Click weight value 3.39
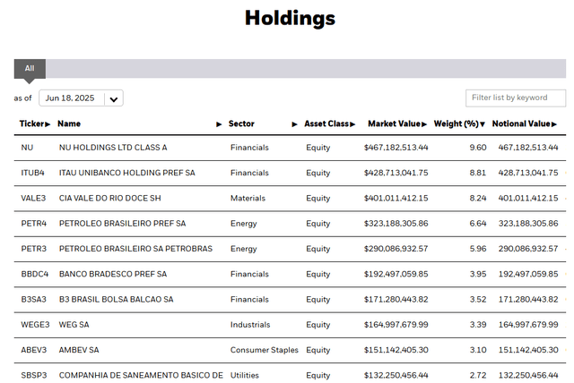 (478, 325)
